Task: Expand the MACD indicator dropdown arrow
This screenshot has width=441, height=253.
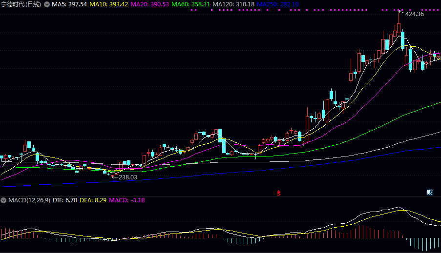Action: point(3,200)
